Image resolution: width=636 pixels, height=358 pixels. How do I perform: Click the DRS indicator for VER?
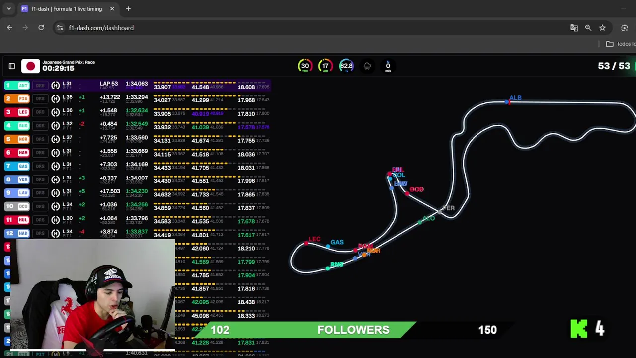(40, 179)
